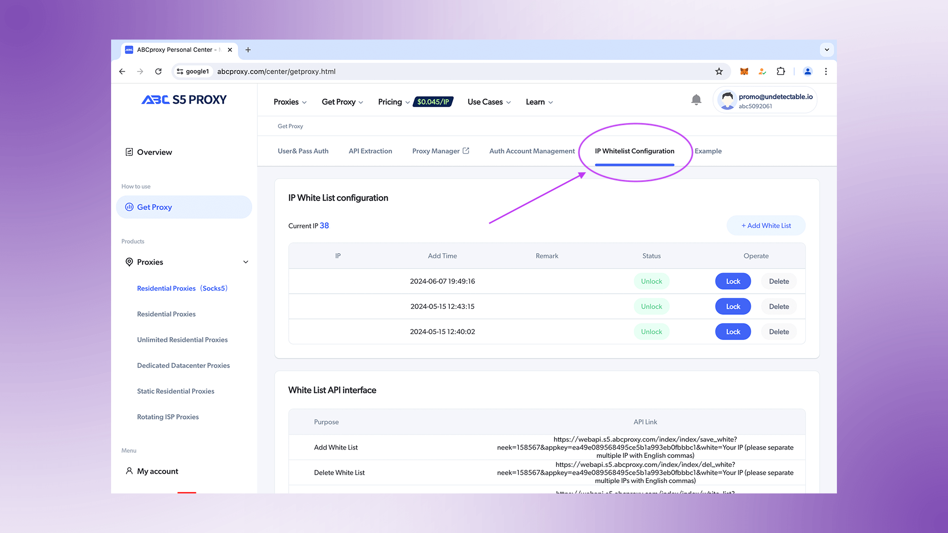Open the browser three-dot menu
This screenshot has width=948, height=533.
[x=826, y=72]
